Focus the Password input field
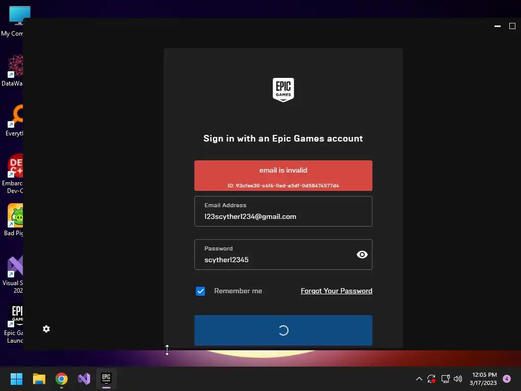The width and height of the screenshot is (521, 391). coord(283,255)
